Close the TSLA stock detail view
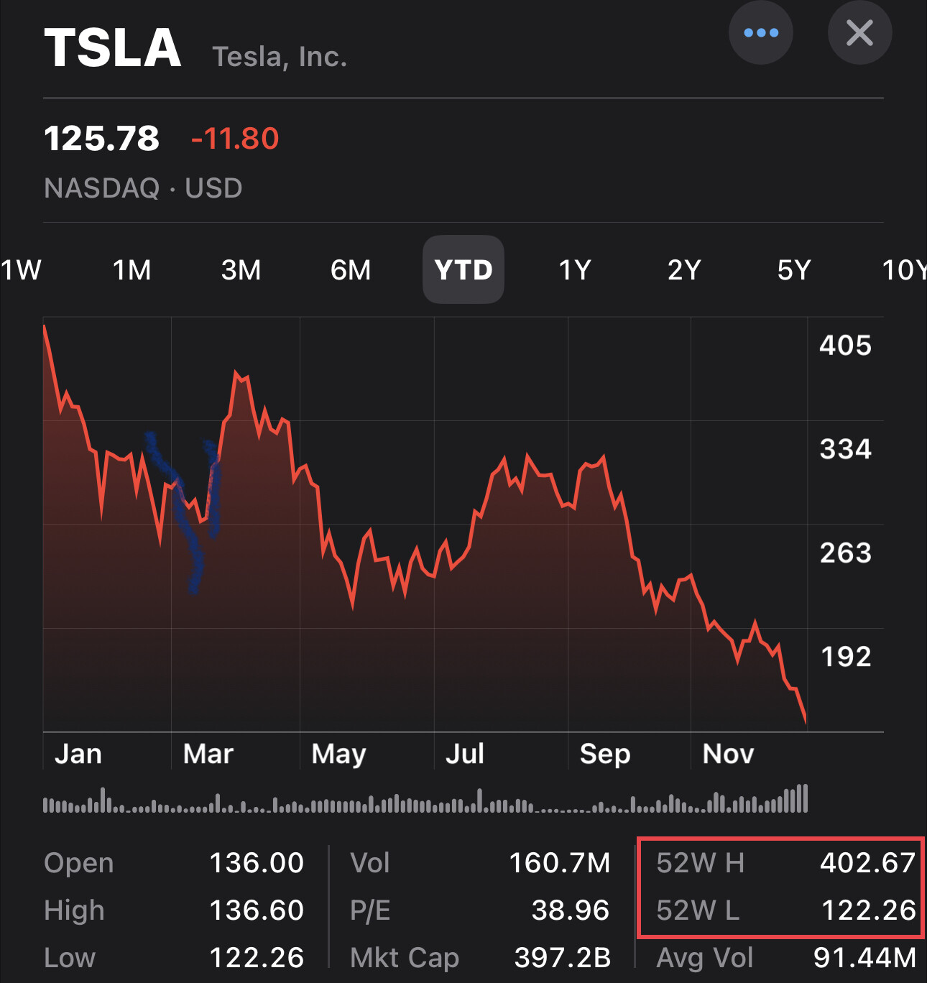 pyautogui.click(x=859, y=33)
